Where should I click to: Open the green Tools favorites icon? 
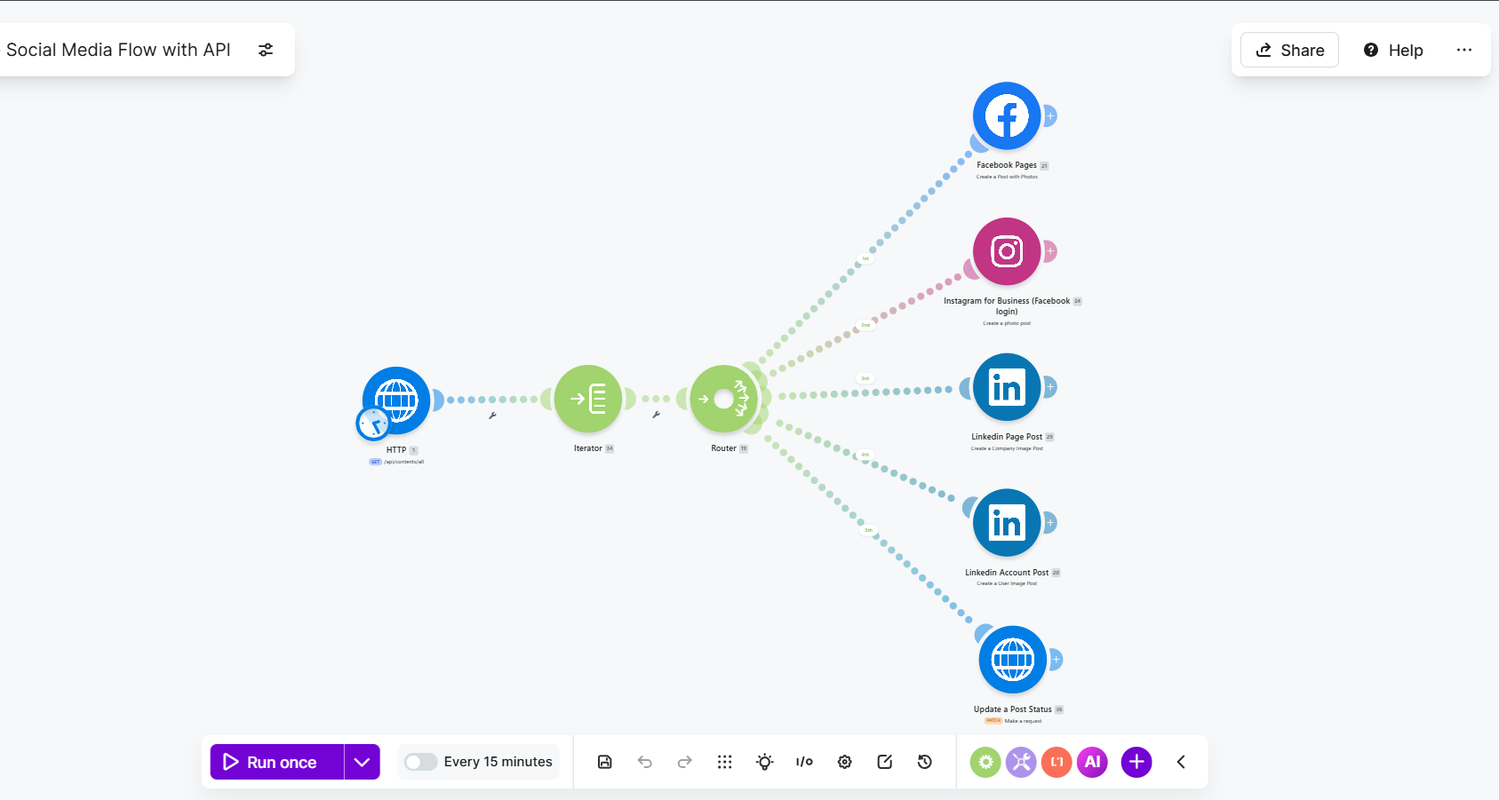pyautogui.click(x=985, y=762)
